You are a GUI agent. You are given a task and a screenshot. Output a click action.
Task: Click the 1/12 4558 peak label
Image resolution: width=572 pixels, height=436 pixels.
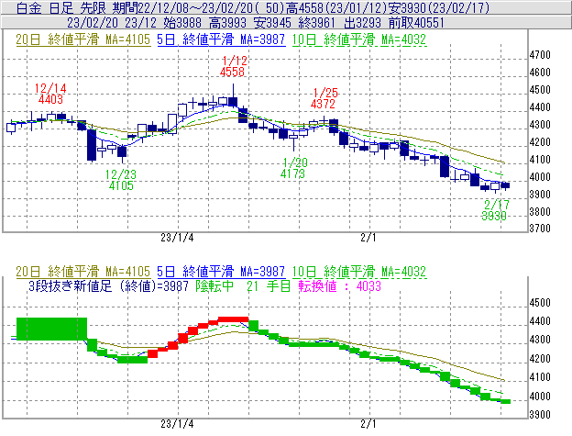point(234,66)
